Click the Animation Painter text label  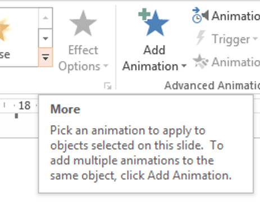[x=236, y=62]
